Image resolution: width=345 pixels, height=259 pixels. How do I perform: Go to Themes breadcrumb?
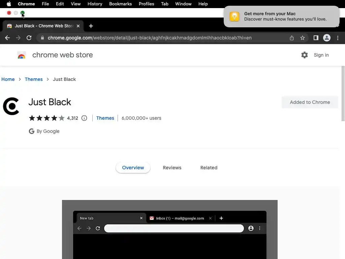click(x=34, y=79)
